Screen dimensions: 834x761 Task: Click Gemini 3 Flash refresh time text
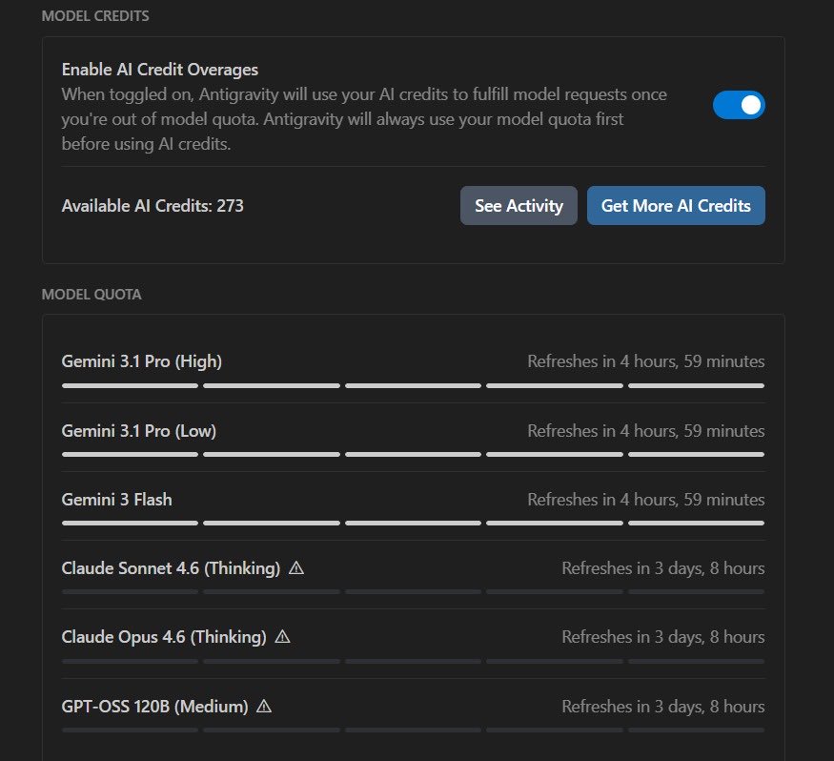(645, 500)
